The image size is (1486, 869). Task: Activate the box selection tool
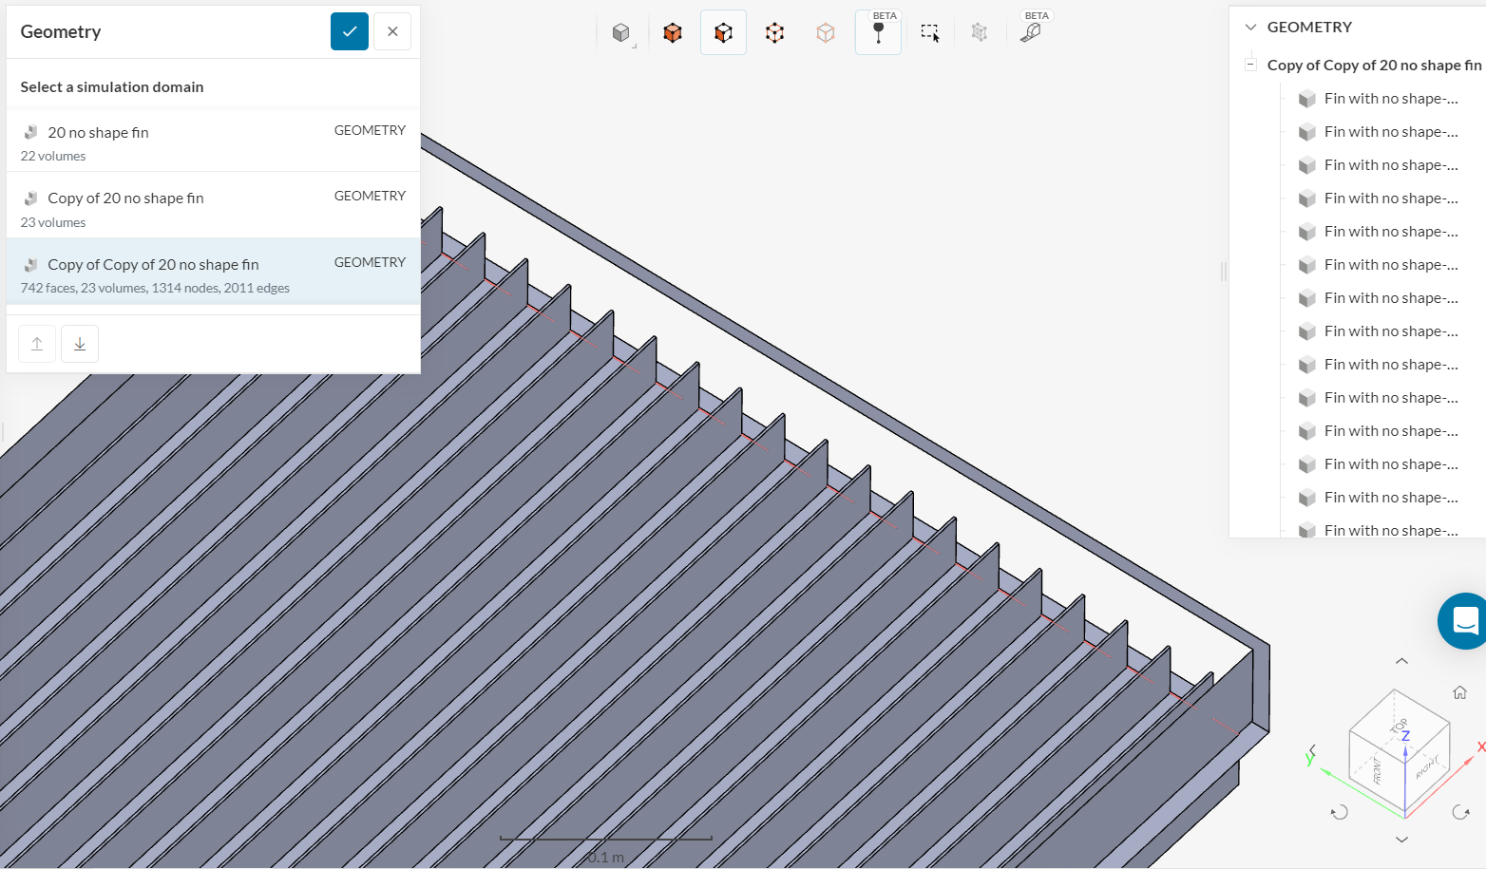(x=930, y=31)
